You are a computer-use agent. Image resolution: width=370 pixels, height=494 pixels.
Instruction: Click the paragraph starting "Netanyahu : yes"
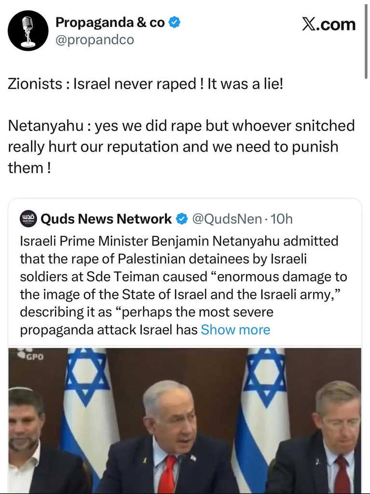click(181, 147)
